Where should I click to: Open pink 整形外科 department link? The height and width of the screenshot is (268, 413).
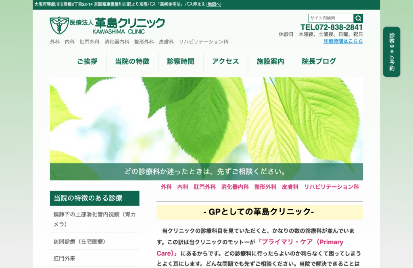(x=265, y=187)
